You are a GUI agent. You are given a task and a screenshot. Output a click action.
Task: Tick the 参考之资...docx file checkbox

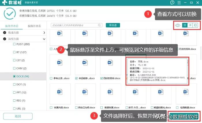coord(51,78)
